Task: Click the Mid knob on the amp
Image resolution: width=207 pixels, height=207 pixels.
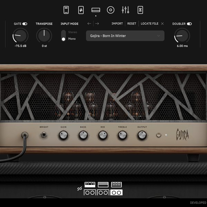Action: click(103, 135)
